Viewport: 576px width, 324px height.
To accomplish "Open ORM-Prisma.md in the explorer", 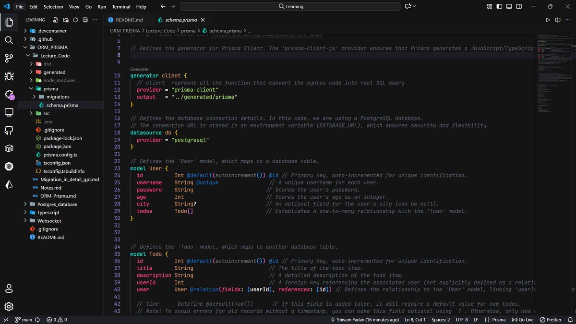I will pos(58,196).
